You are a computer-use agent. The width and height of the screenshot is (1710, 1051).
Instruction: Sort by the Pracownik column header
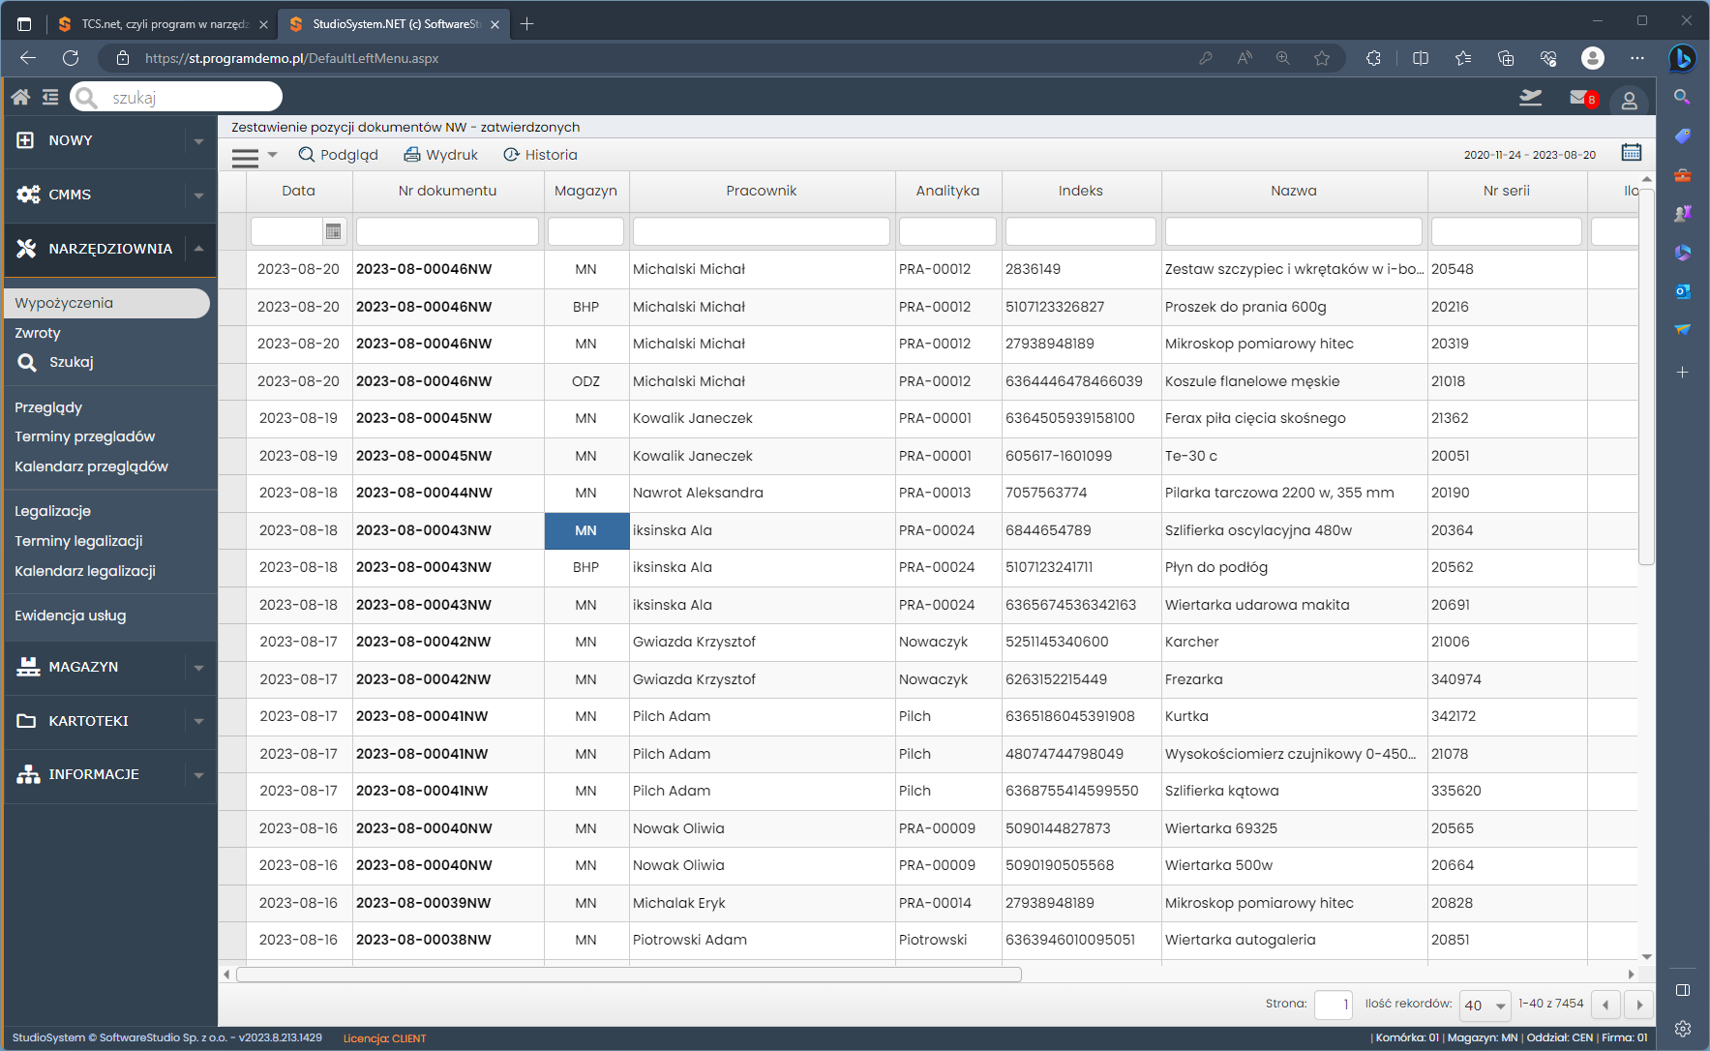pyautogui.click(x=761, y=191)
